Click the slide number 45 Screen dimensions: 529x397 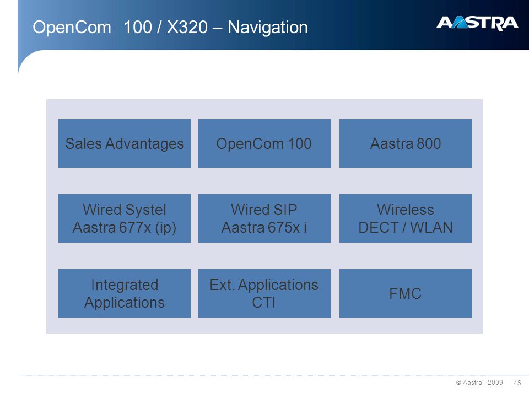pyautogui.click(x=517, y=383)
